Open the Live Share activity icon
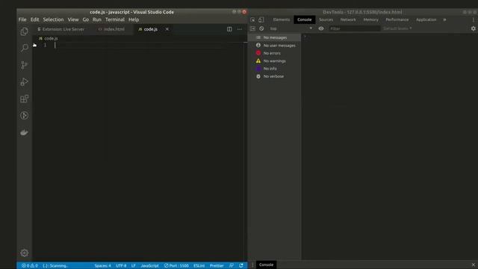The image size is (478, 269). click(x=25, y=115)
